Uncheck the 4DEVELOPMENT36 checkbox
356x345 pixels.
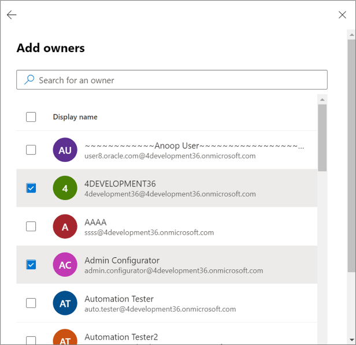[31, 188]
